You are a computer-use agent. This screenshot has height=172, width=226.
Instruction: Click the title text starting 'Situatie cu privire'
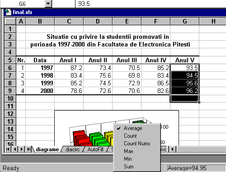(108, 37)
